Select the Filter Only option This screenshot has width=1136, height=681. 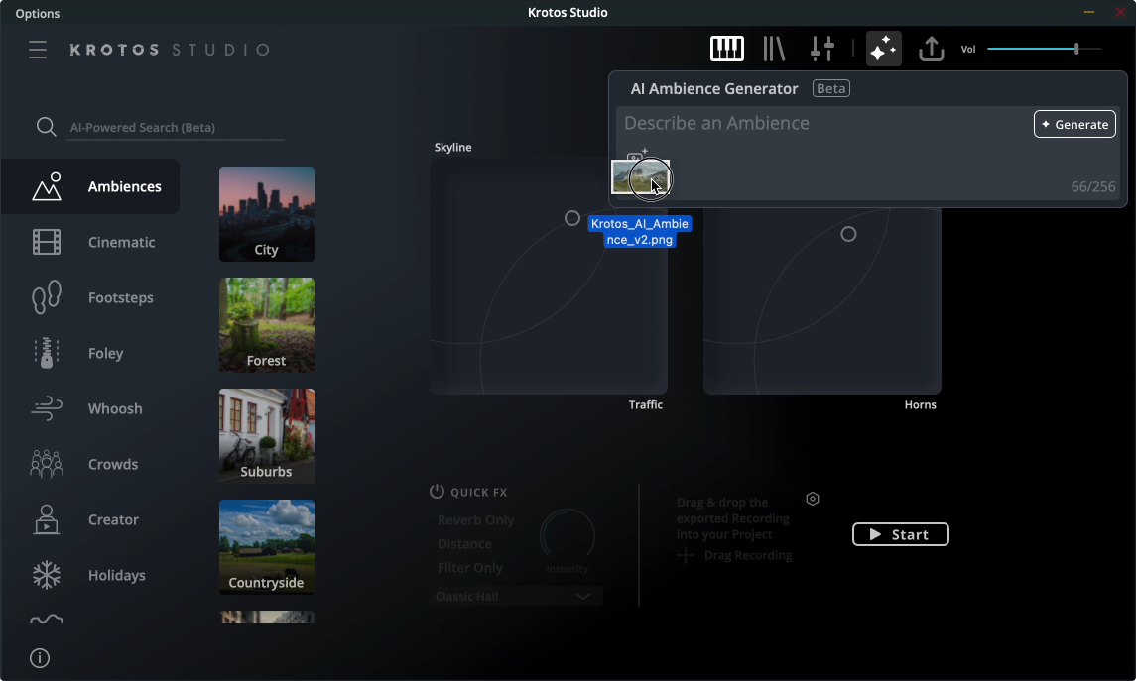470,568
